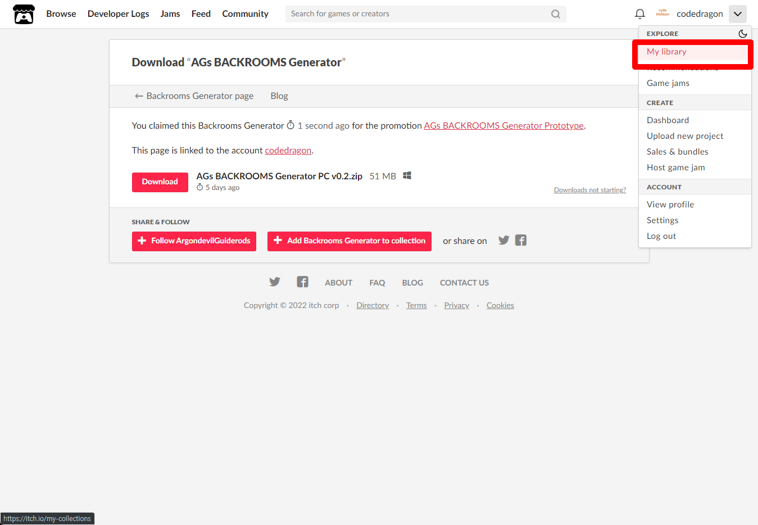The width and height of the screenshot is (758, 525).
Task: Open the Feed page
Action: (201, 14)
